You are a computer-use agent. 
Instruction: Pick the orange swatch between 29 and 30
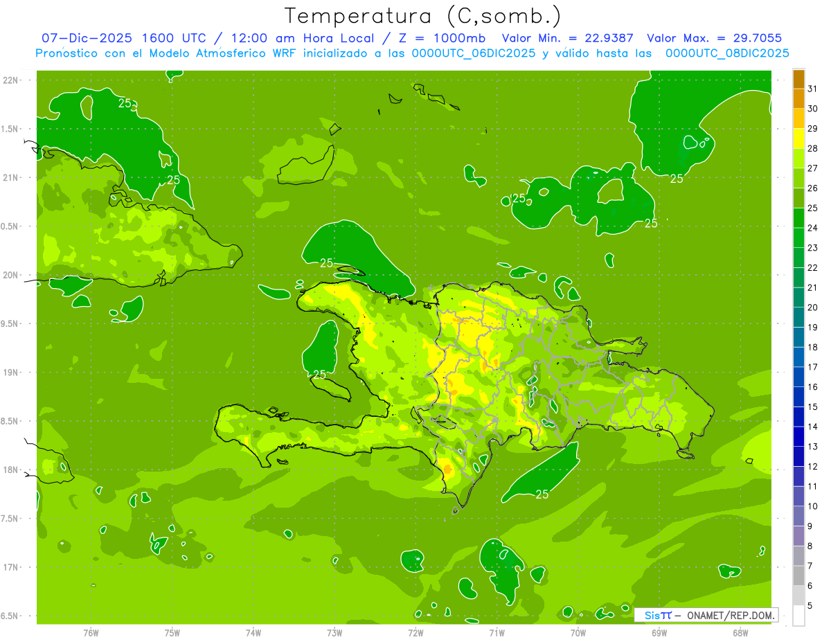click(x=798, y=118)
